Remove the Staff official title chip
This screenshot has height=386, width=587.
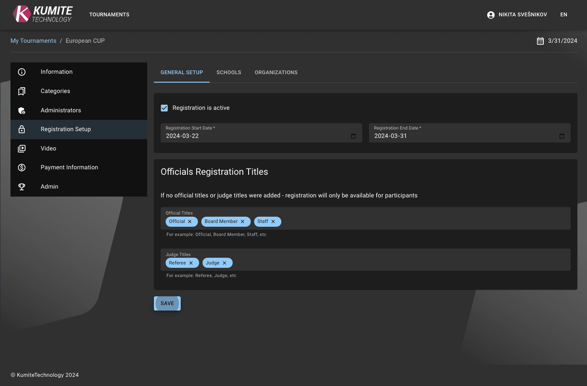click(x=273, y=221)
